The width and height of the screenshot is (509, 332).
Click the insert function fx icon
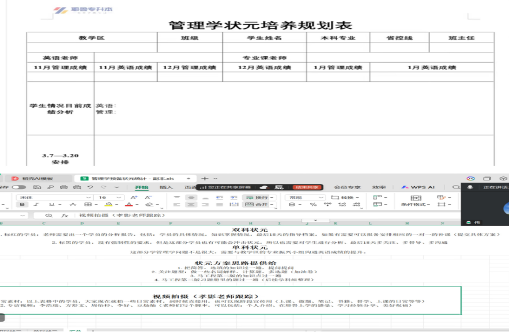pyautogui.click(x=64, y=214)
